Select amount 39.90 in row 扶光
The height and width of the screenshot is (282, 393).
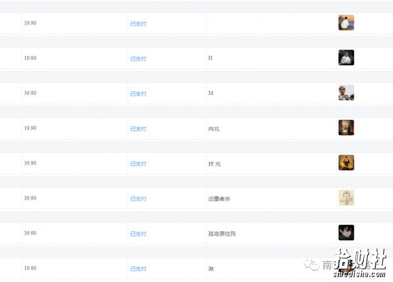(x=30, y=163)
